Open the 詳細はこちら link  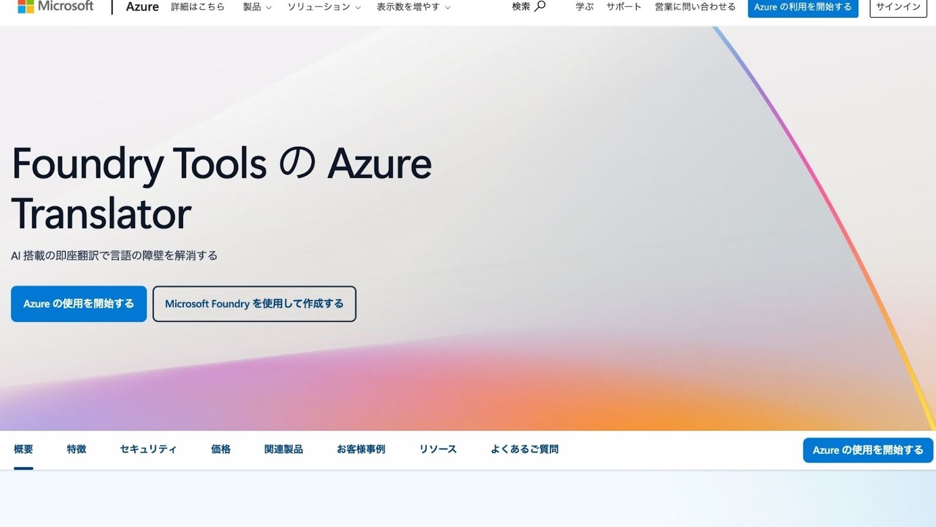click(198, 7)
